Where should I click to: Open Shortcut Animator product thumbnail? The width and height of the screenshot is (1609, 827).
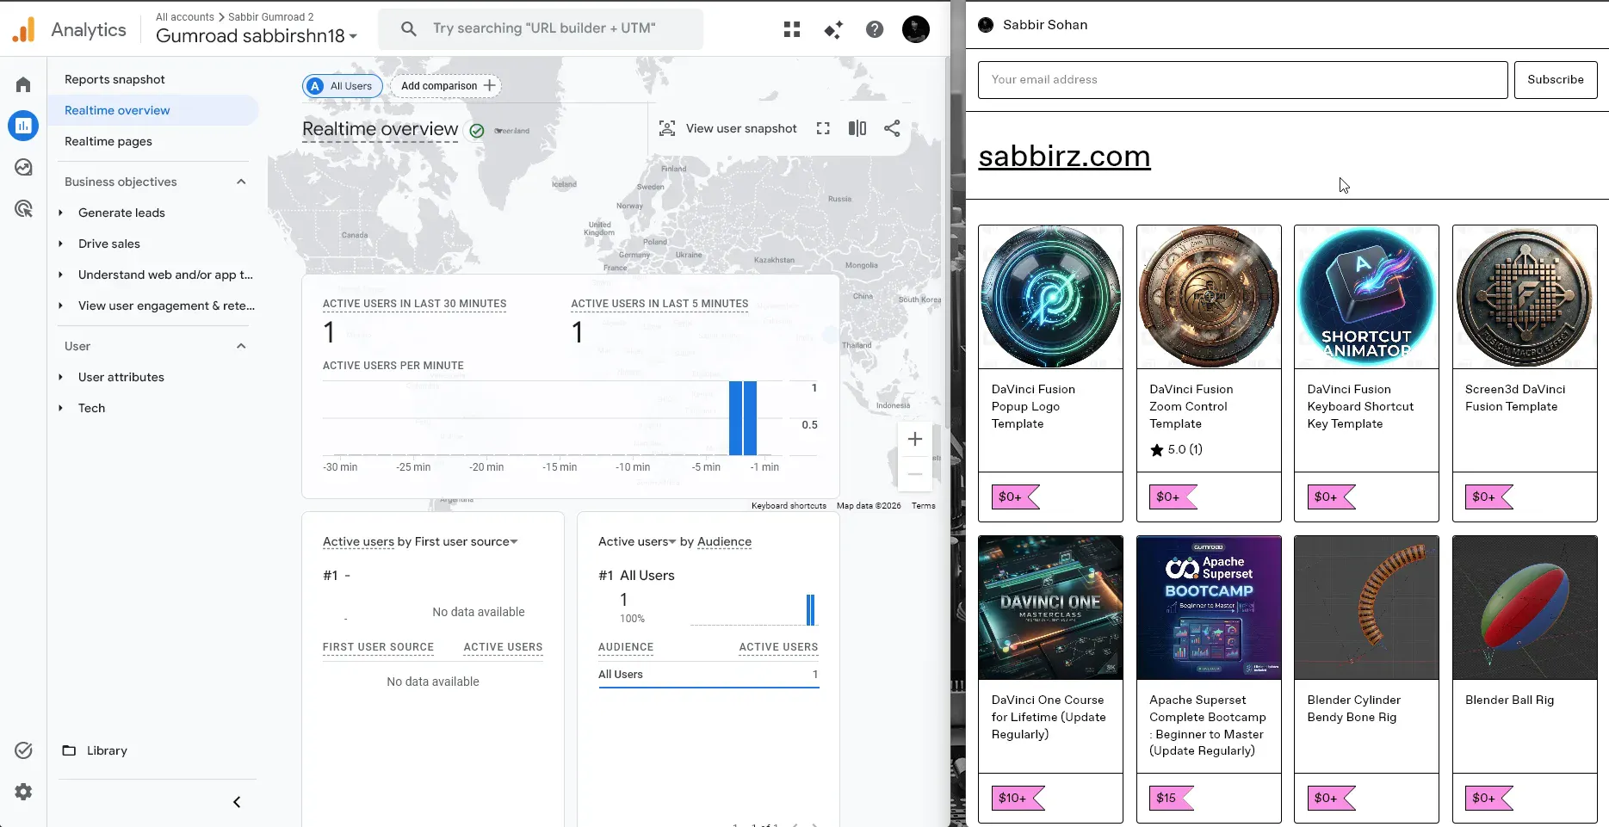1366,297
